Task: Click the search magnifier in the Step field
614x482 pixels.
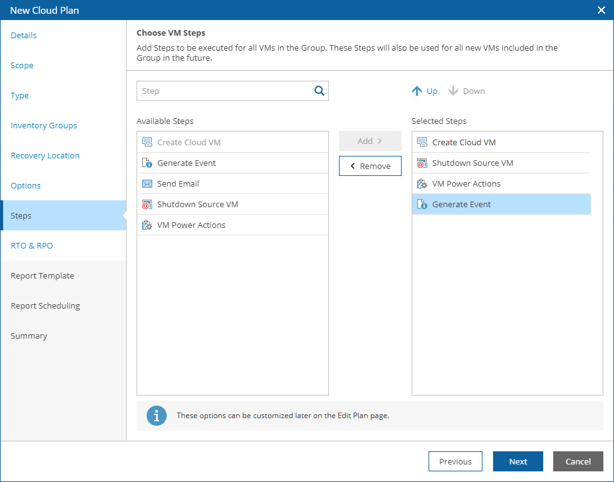Action: (x=320, y=91)
